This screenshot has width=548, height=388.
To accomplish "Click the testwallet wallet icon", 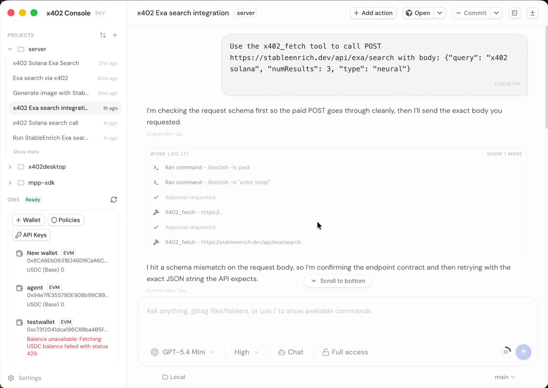I will click(x=20, y=322).
